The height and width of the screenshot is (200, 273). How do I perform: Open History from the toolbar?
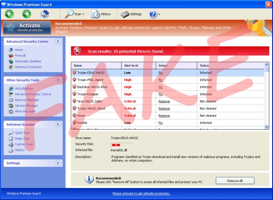tap(101, 14)
